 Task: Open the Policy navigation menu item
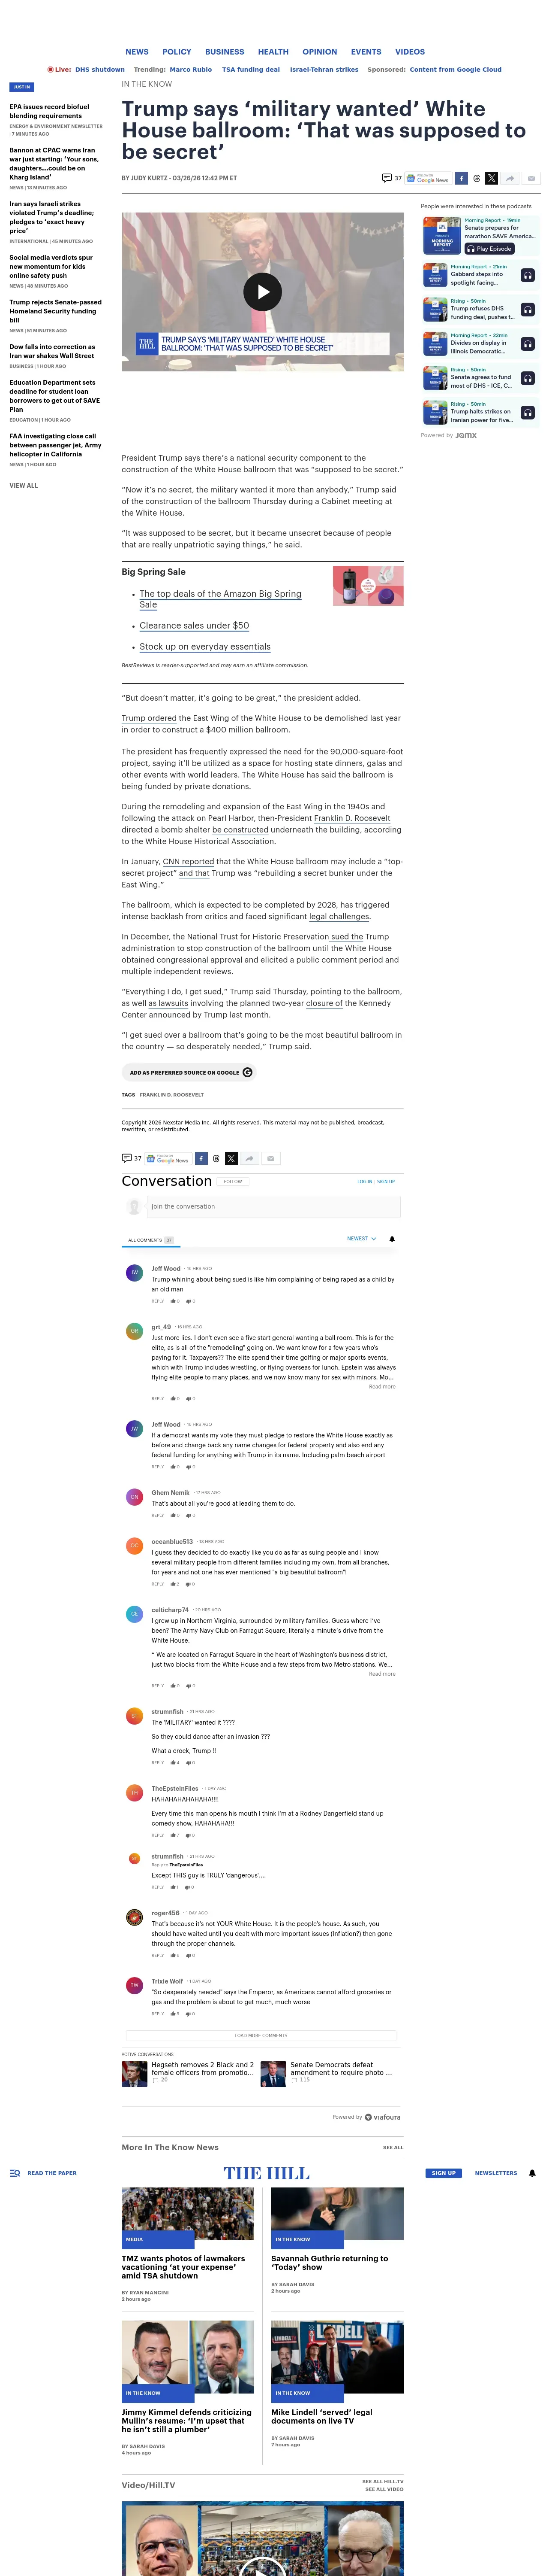[177, 52]
